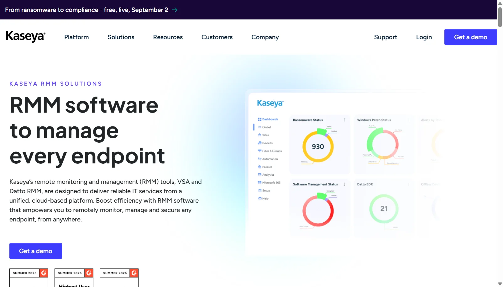The height and width of the screenshot is (287, 503).
Task: Select Automation in the dashboard preview sidebar
Action: click(270, 159)
